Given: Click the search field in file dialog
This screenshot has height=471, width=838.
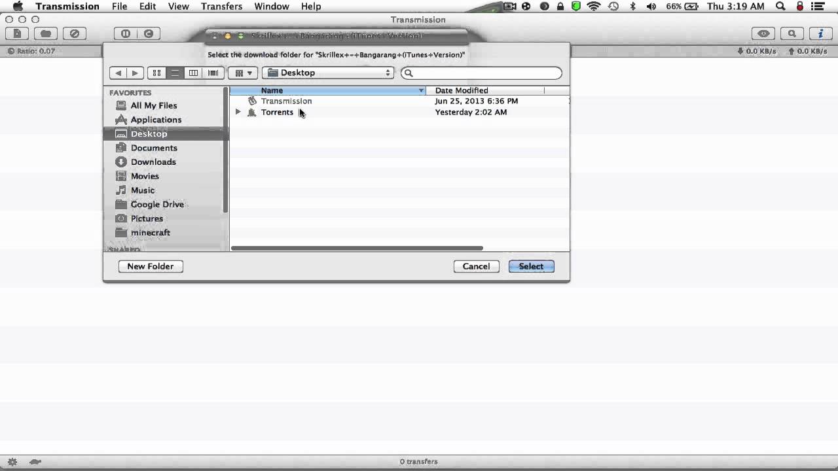Looking at the screenshot, I should pyautogui.click(x=481, y=73).
